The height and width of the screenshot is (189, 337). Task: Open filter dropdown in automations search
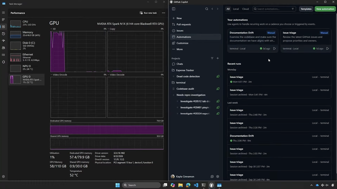(x=293, y=9)
